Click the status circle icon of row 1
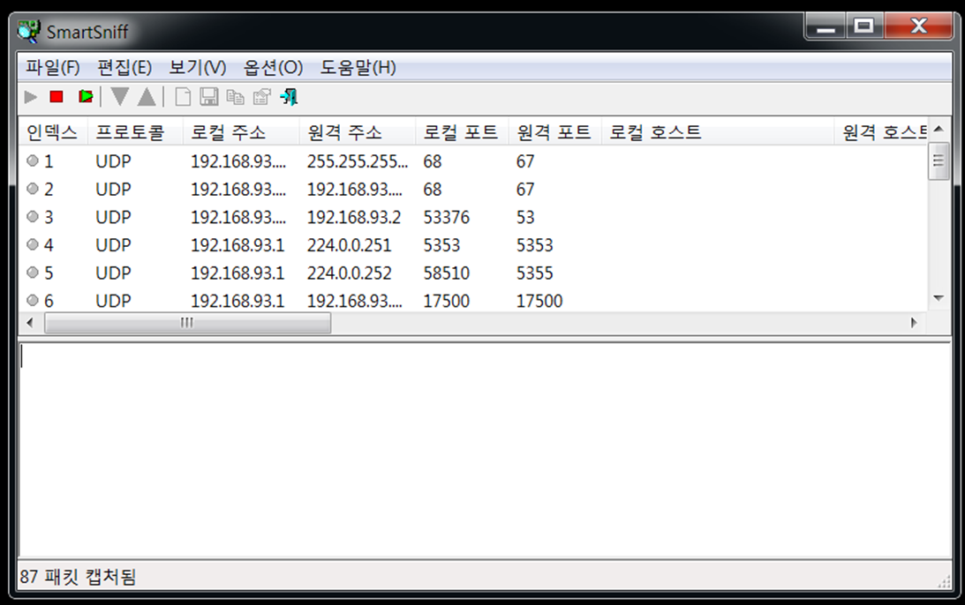This screenshot has width=965, height=605. click(x=33, y=161)
